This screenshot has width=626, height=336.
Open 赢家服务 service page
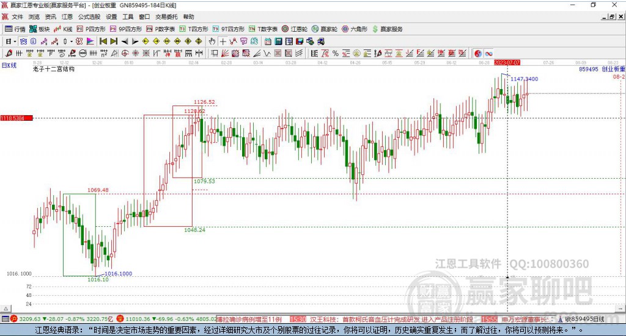tap(387, 29)
